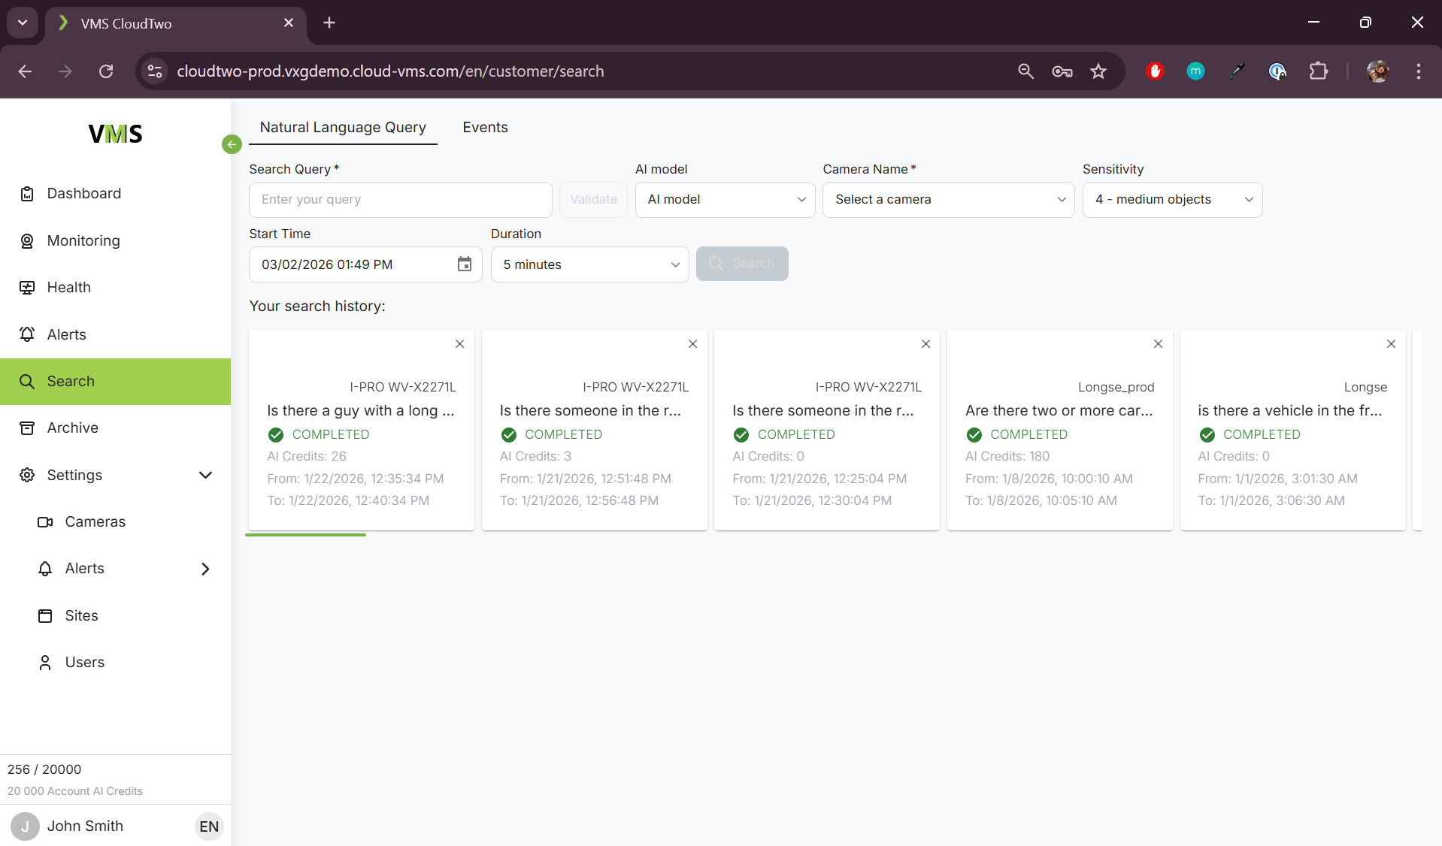
Task: Open the Cameras settings page
Action: click(95, 521)
